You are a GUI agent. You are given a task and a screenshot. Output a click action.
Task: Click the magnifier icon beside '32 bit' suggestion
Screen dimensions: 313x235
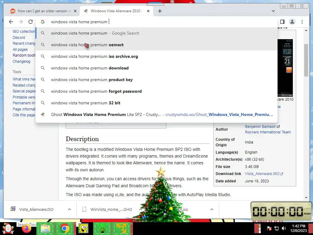(43, 103)
